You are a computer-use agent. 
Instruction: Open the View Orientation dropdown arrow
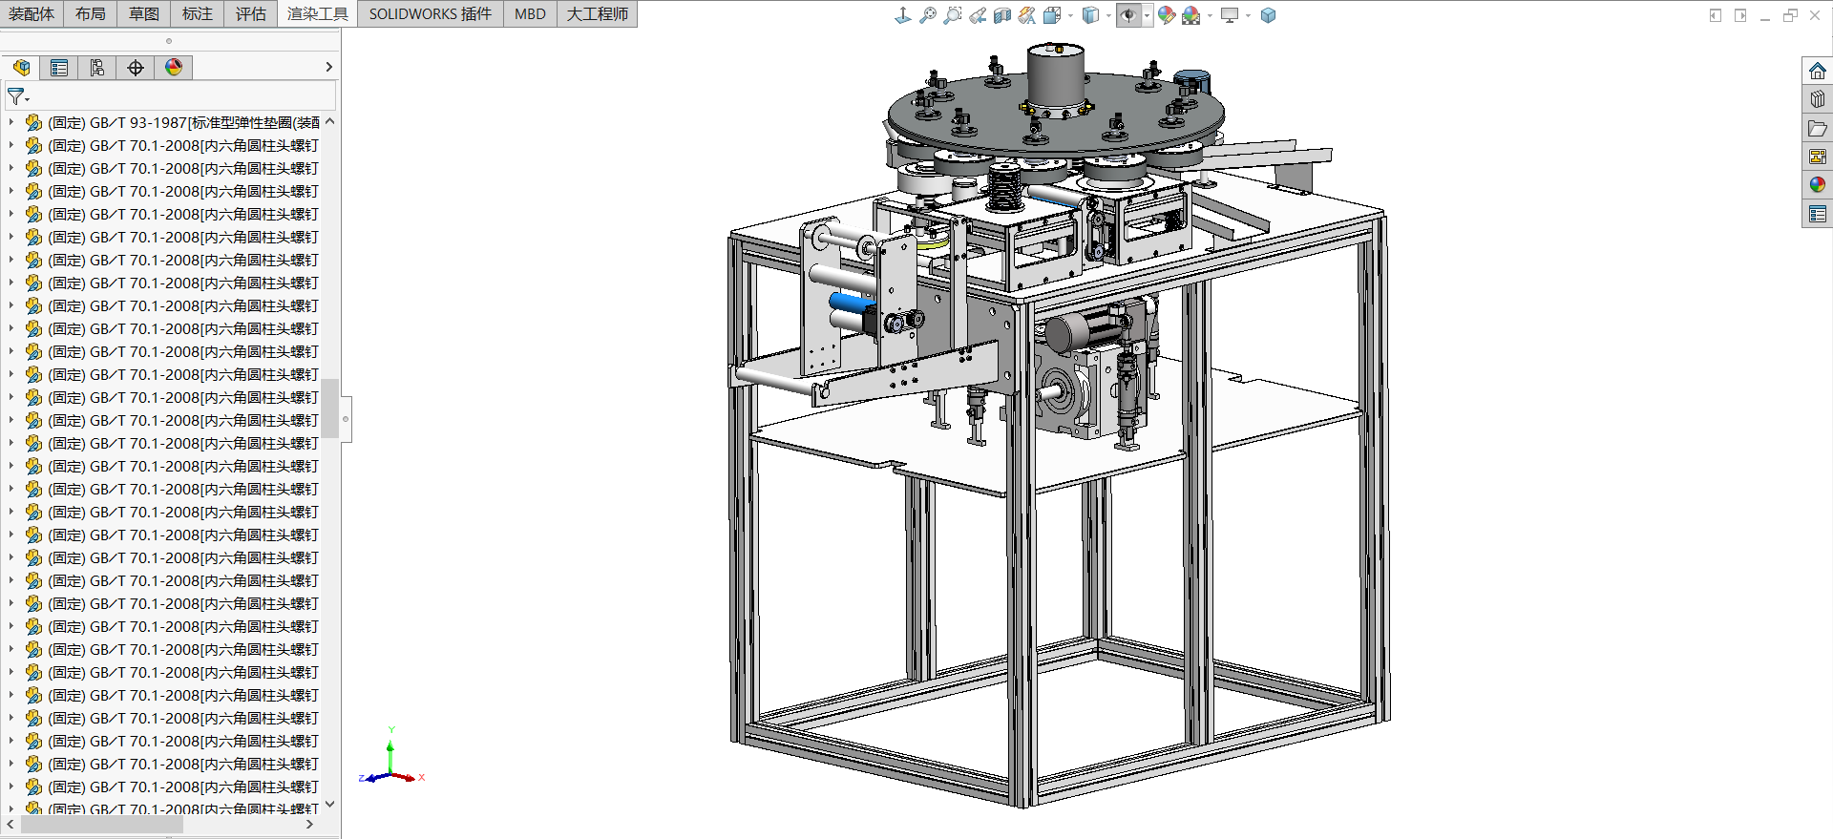(x=1070, y=16)
